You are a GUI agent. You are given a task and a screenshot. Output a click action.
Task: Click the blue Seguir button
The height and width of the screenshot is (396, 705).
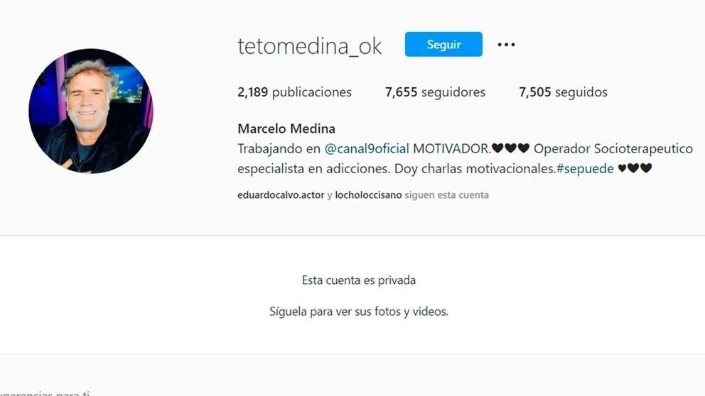pos(443,44)
